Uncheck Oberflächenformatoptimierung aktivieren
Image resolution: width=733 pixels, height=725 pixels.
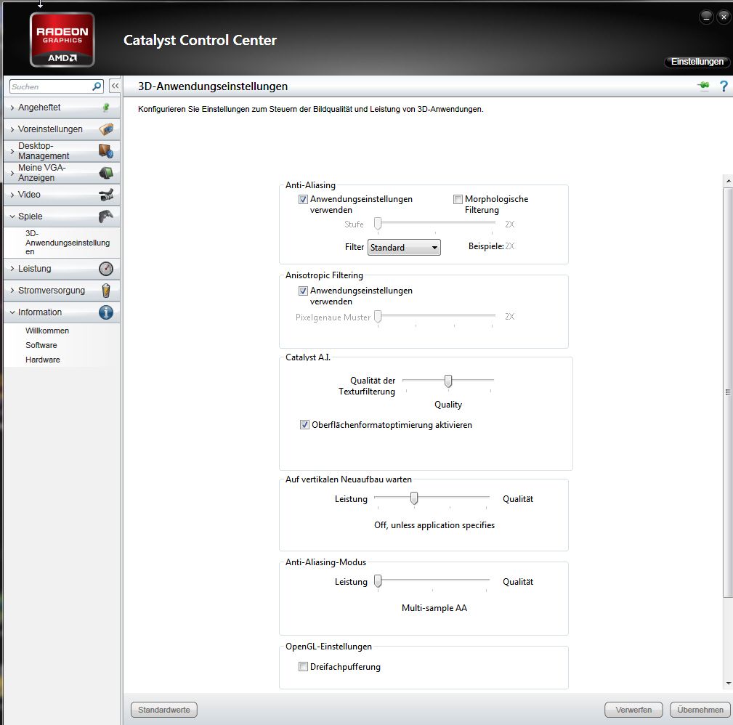pyautogui.click(x=304, y=425)
